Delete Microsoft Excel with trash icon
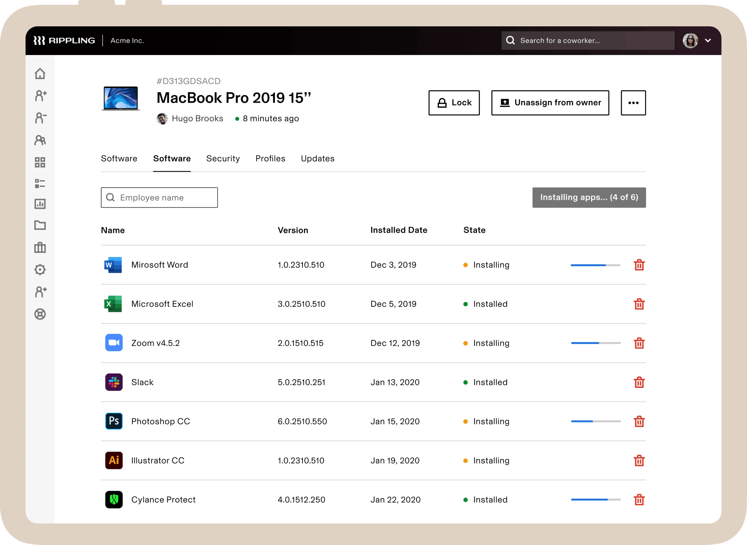Image resolution: width=747 pixels, height=545 pixels. [639, 304]
